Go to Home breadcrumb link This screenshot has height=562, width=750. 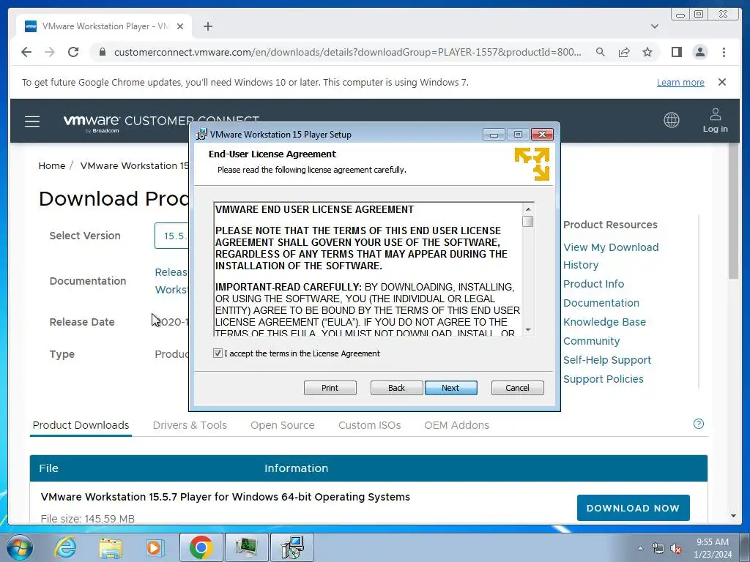(52, 166)
